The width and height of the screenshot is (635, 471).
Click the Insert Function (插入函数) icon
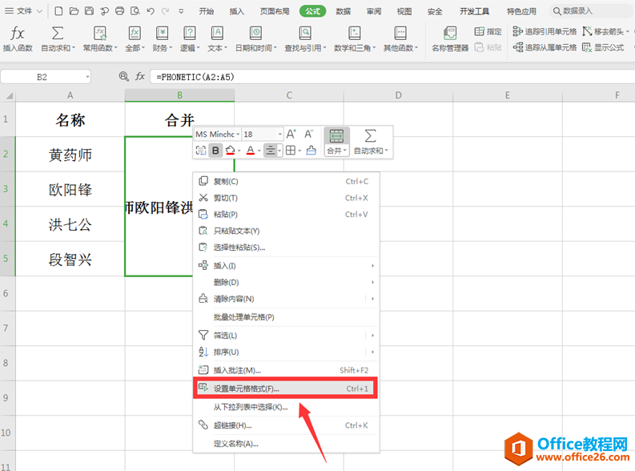pyautogui.click(x=18, y=38)
